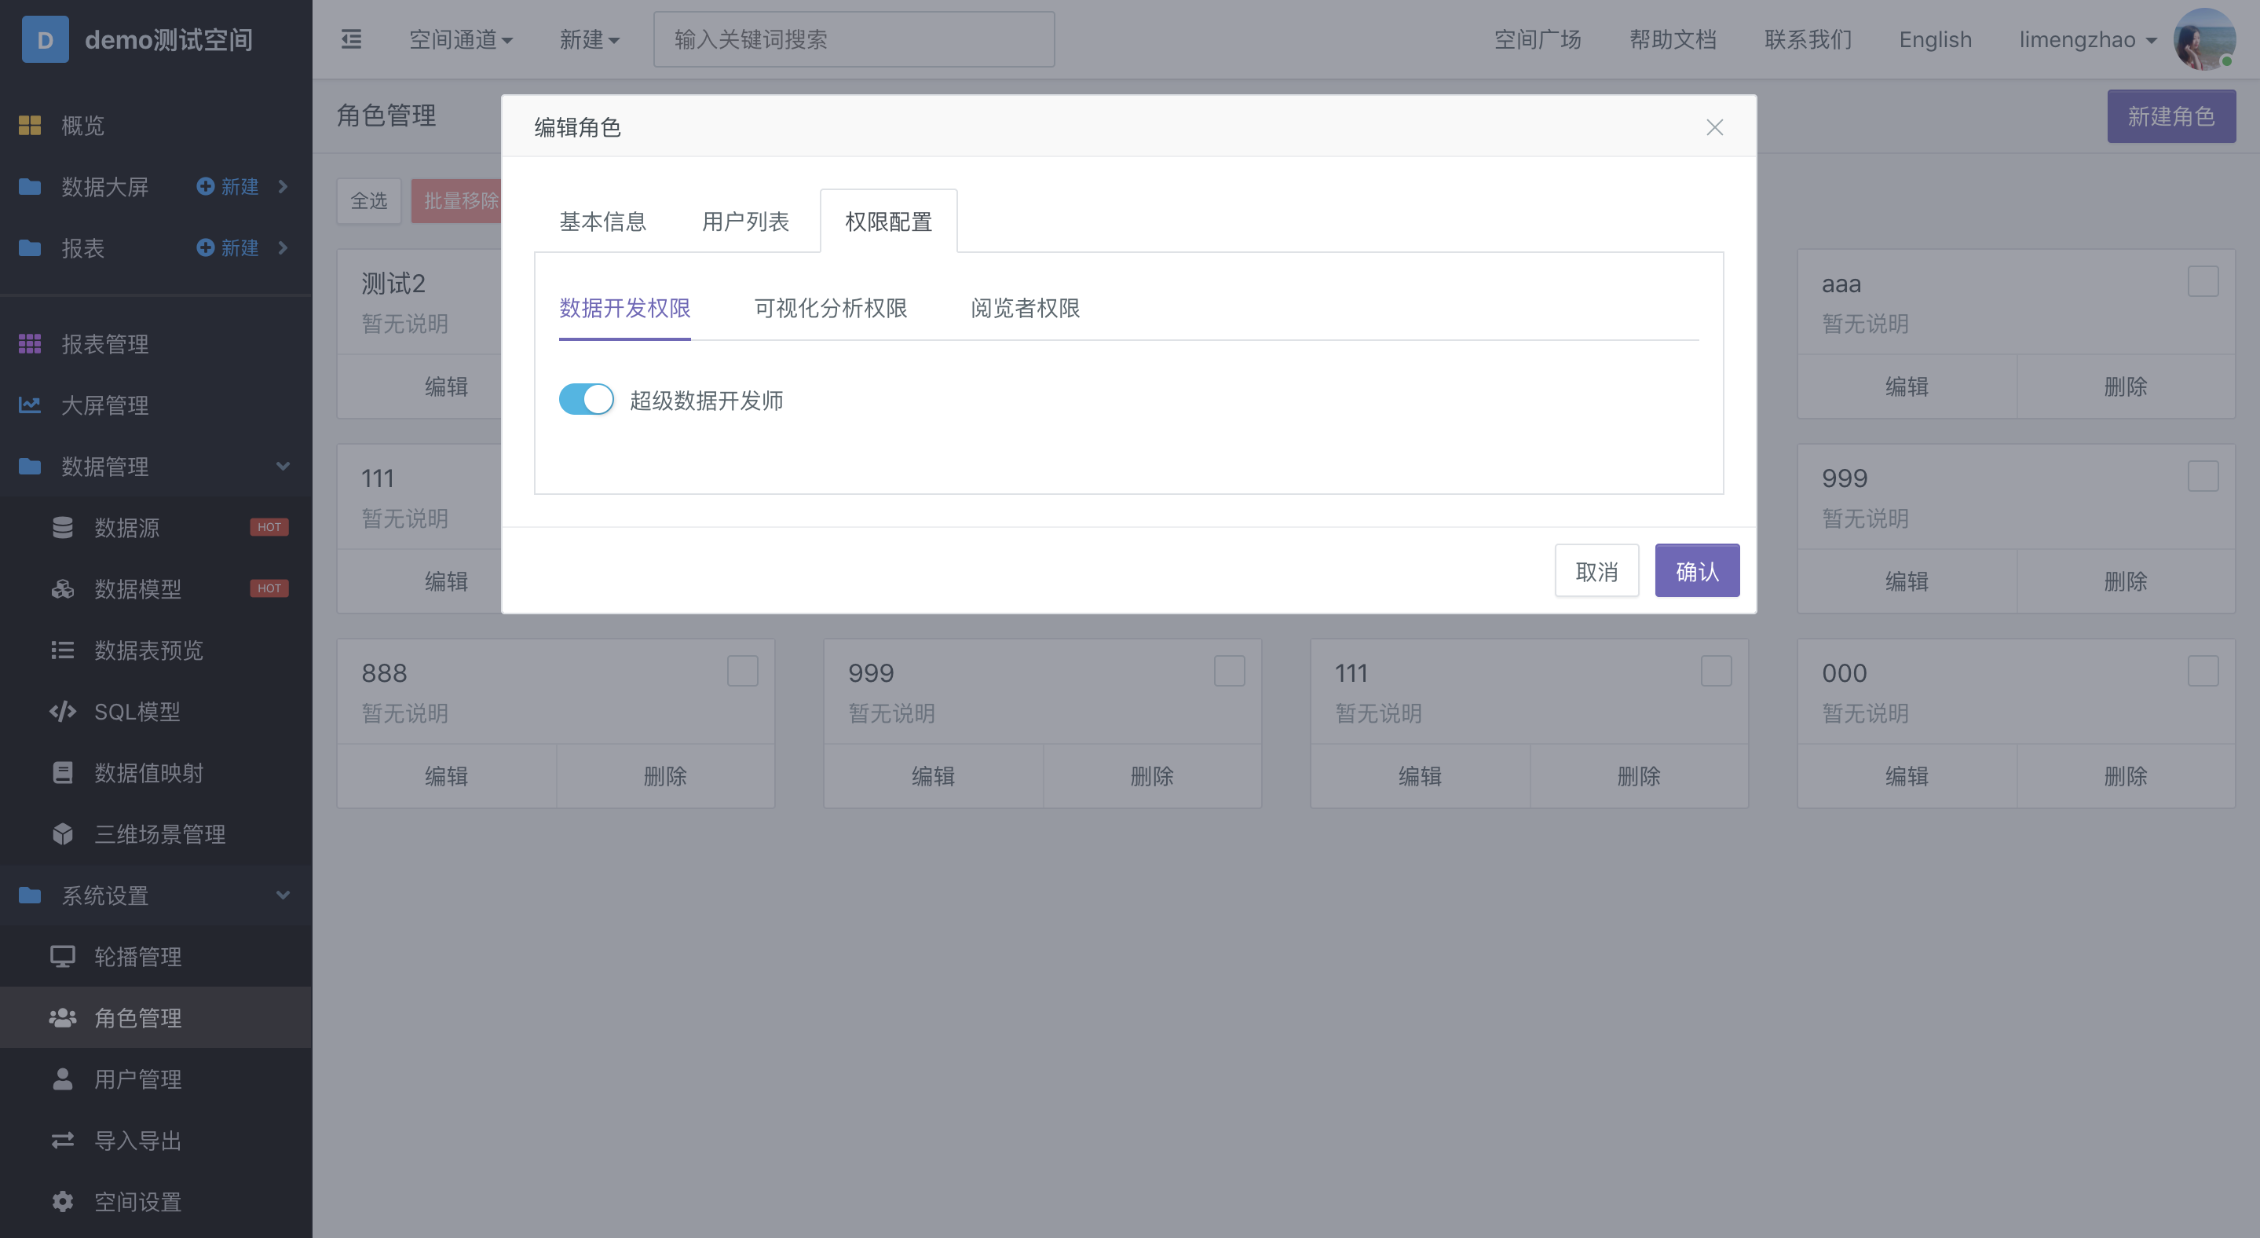Click the 三维场景管理 cube icon
Image resolution: width=2260 pixels, height=1238 pixels.
(x=62, y=834)
